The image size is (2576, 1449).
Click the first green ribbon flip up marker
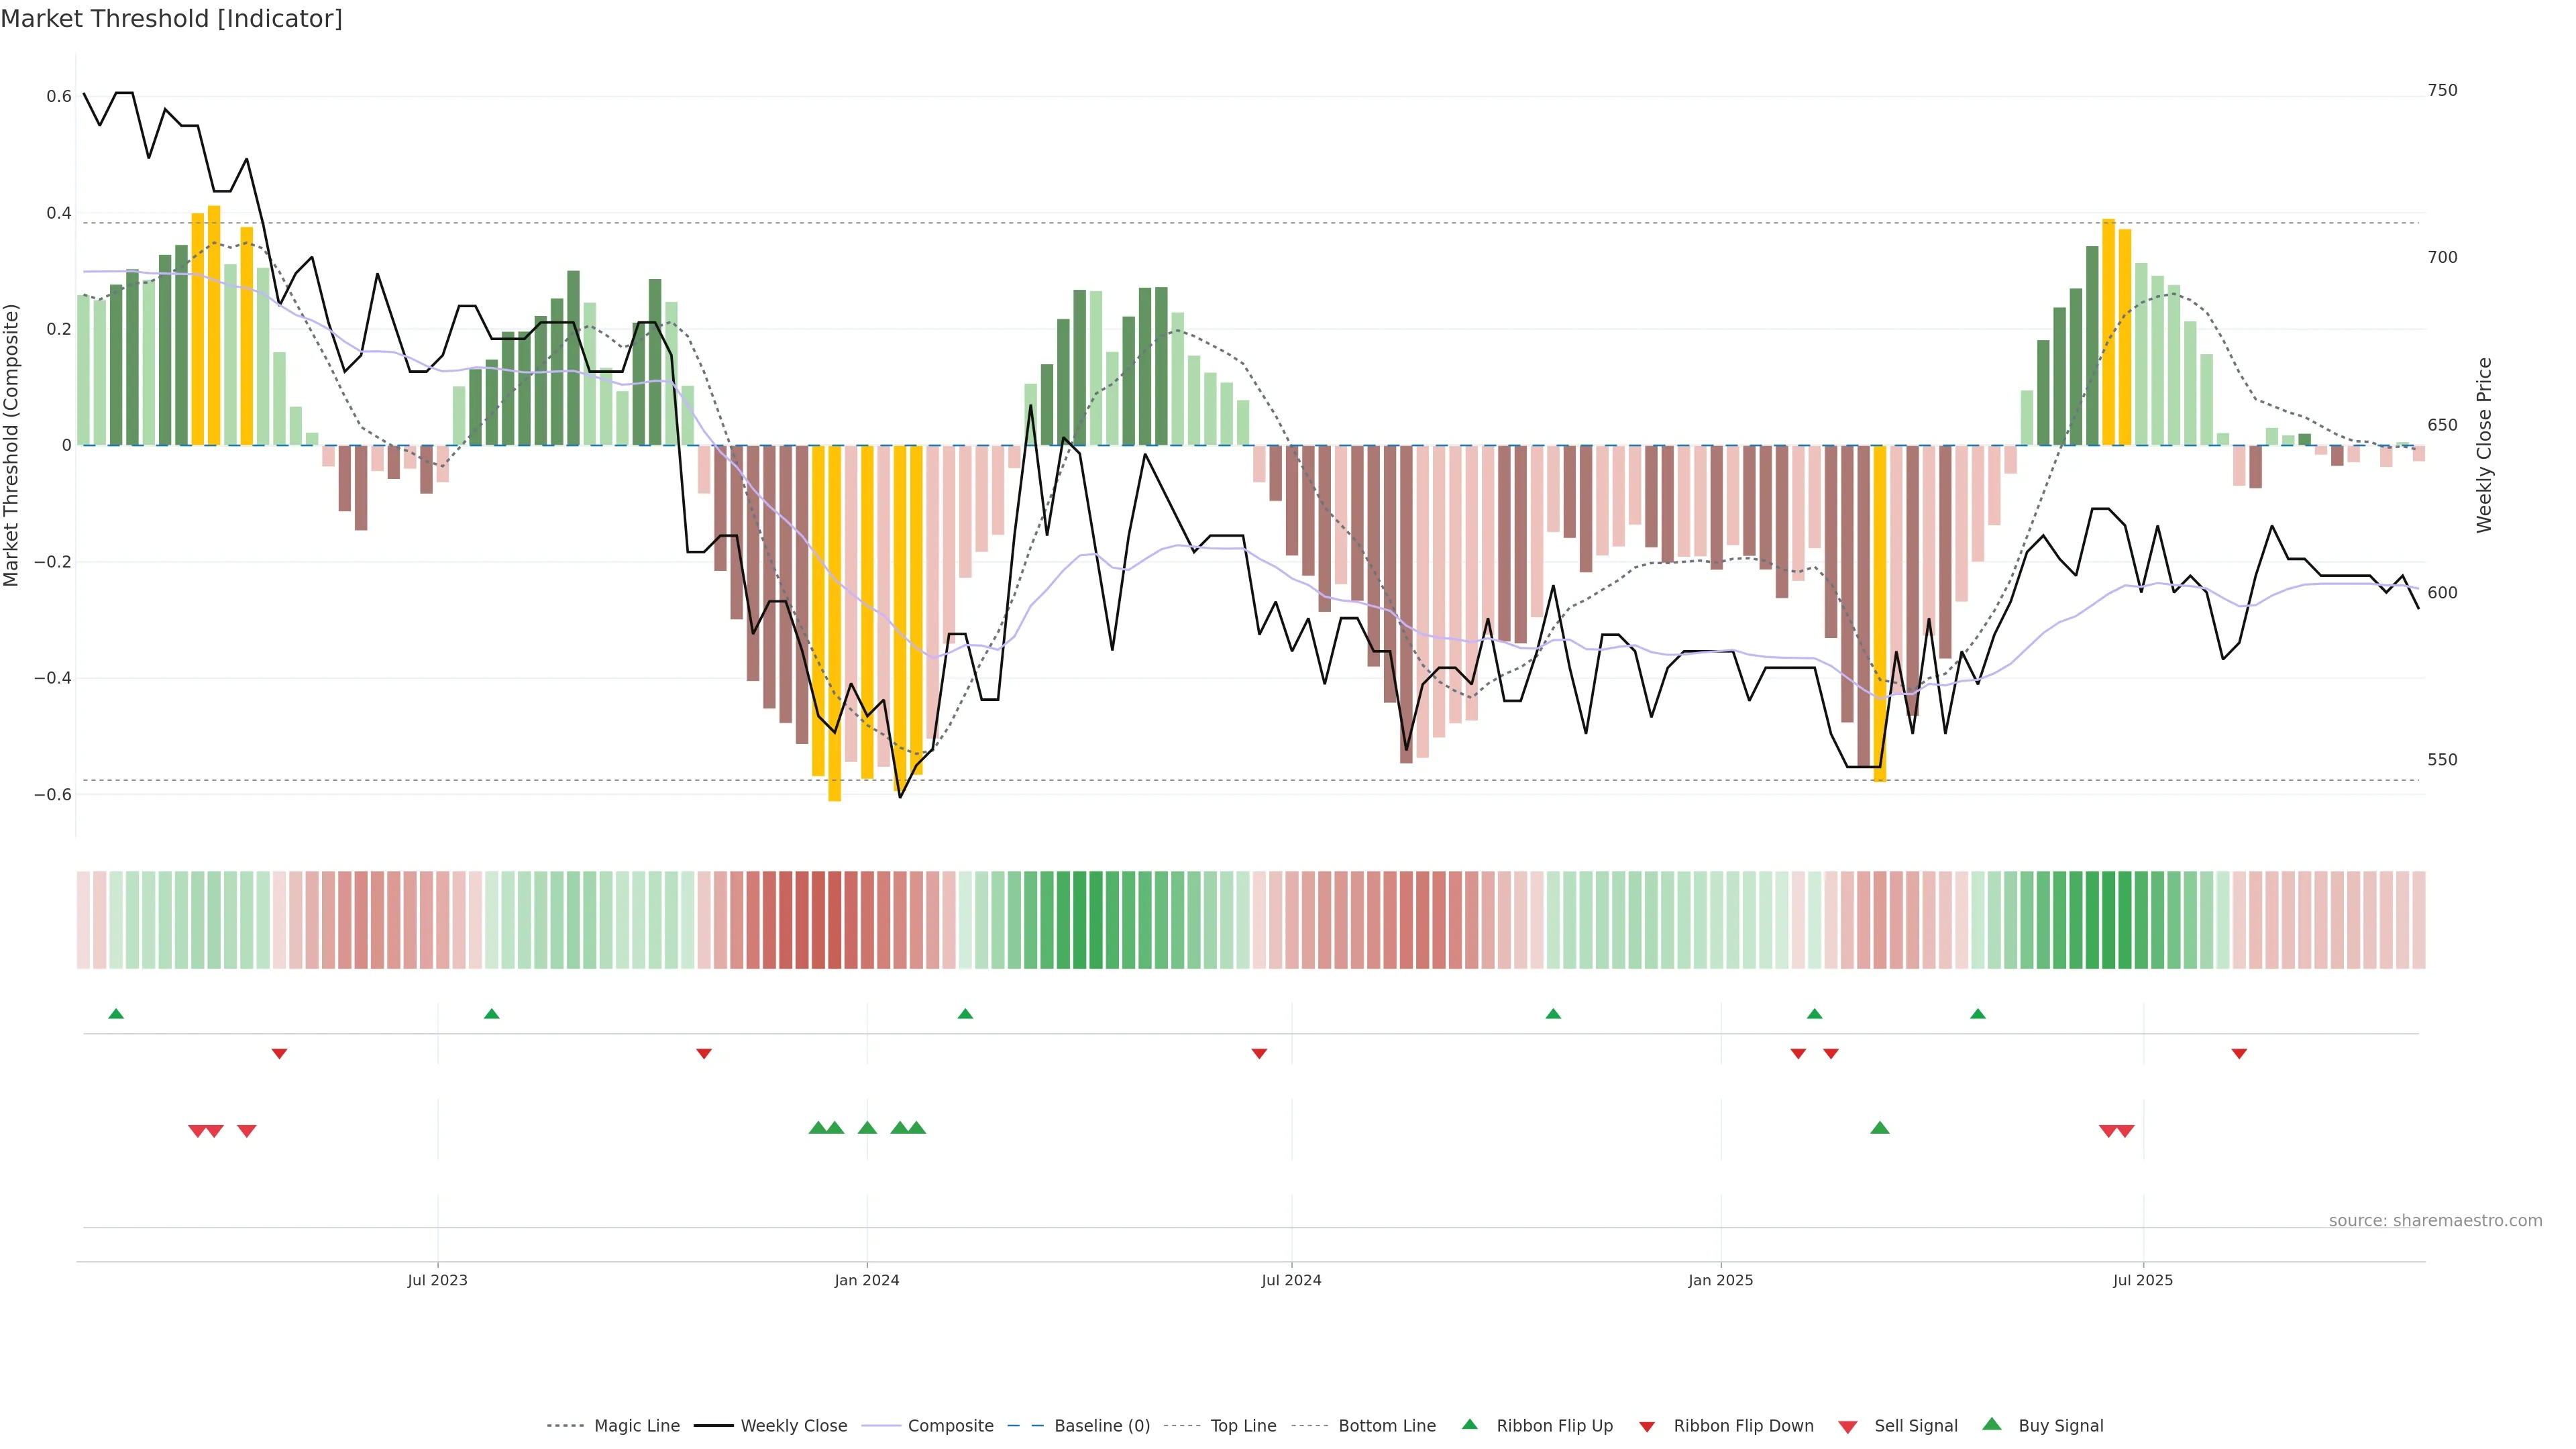tap(116, 1014)
